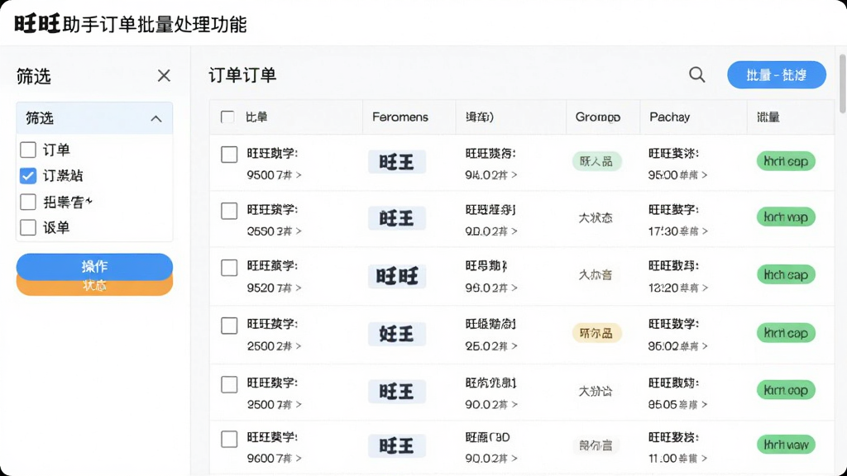Select the row checkbox for 2550 3
This screenshot has width=847, height=476.
[229, 211]
